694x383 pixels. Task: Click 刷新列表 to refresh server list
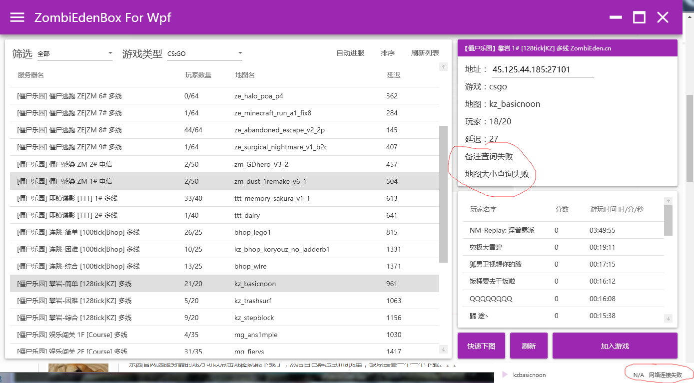click(x=425, y=53)
